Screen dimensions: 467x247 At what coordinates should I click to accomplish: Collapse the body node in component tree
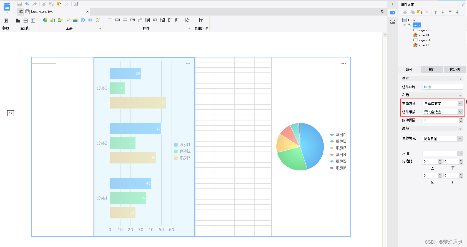pos(405,25)
